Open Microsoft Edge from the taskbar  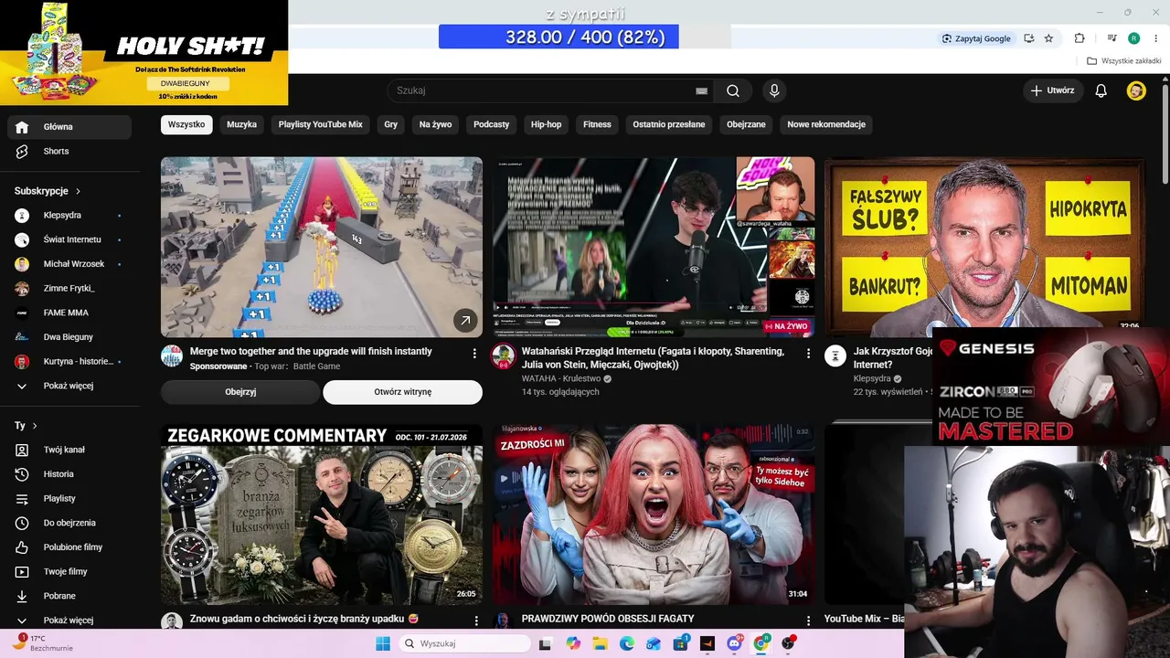(627, 643)
